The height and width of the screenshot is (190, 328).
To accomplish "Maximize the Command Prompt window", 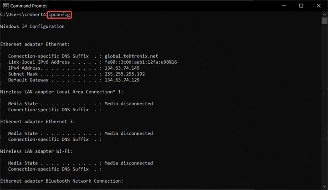I will tap(301, 5).
